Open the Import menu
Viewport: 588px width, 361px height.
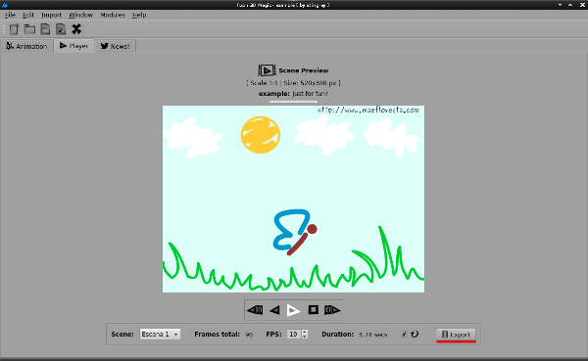(x=51, y=15)
